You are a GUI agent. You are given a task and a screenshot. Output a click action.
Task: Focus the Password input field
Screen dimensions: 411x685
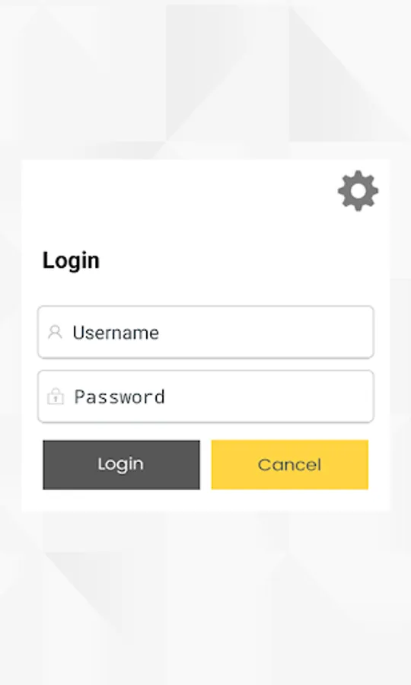pyautogui.click(x=205, y=397)
